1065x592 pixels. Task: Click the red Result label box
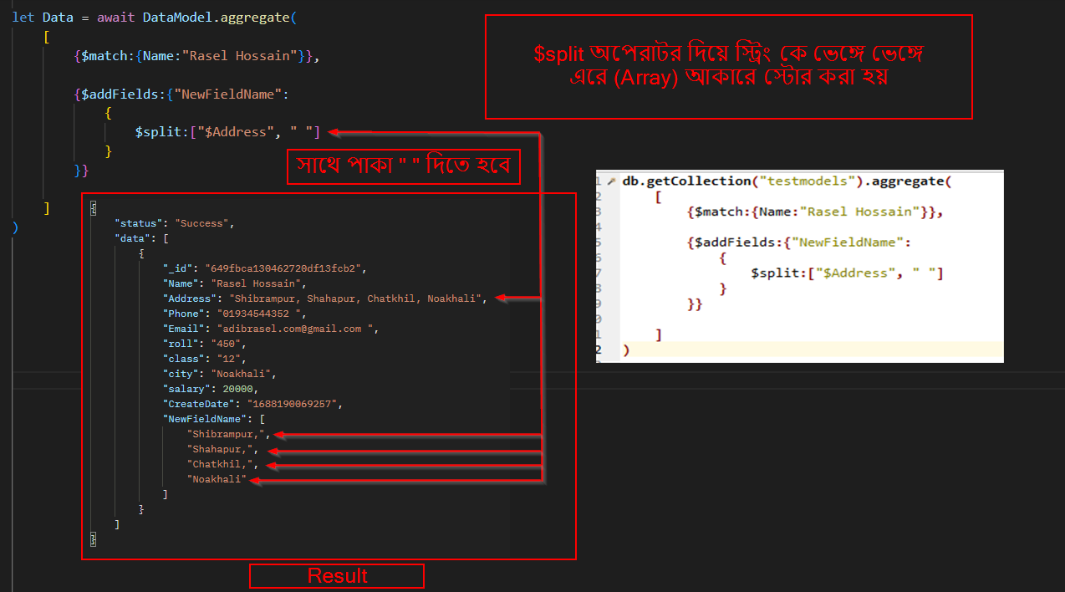coord(337,576)
